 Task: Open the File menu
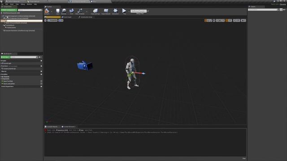pyautogui.click(x=2, y=4)
